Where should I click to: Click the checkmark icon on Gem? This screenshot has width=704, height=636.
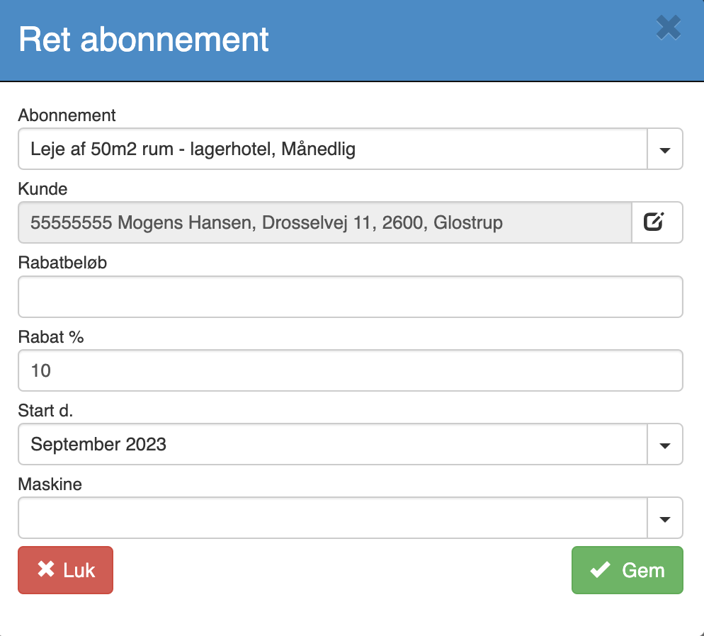pyautogui.click(x=600, y=569)
